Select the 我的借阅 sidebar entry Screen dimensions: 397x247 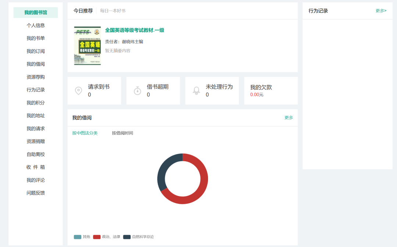click(36, 64)
